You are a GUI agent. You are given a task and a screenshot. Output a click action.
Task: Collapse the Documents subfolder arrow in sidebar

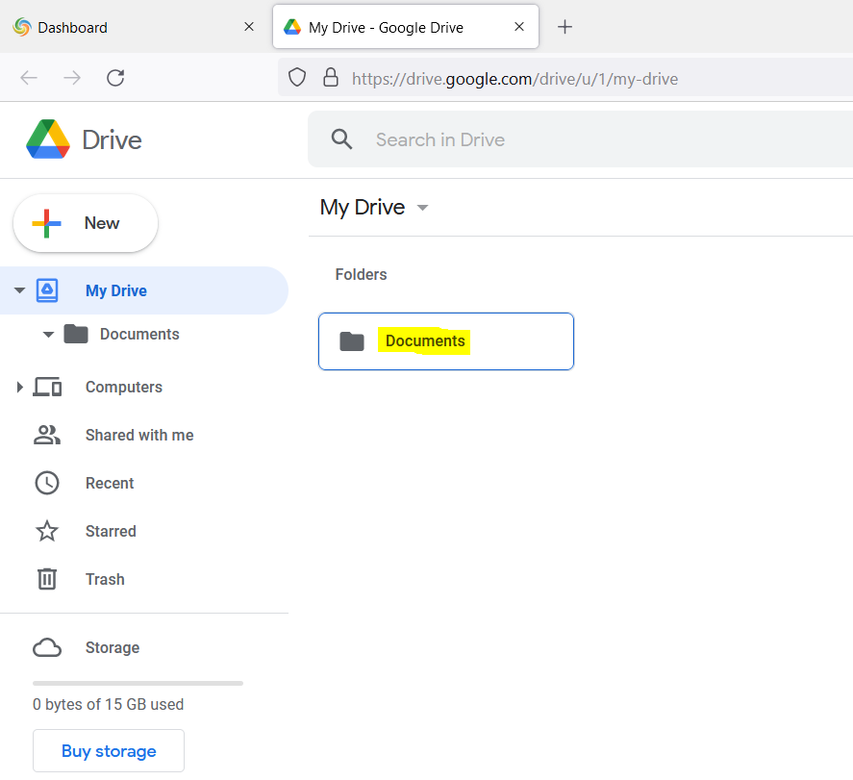[x=48, y=335]
